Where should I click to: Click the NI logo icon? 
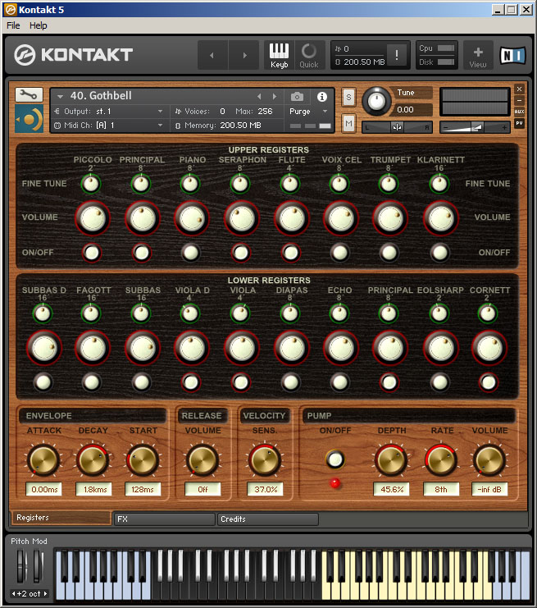(513, 55)
